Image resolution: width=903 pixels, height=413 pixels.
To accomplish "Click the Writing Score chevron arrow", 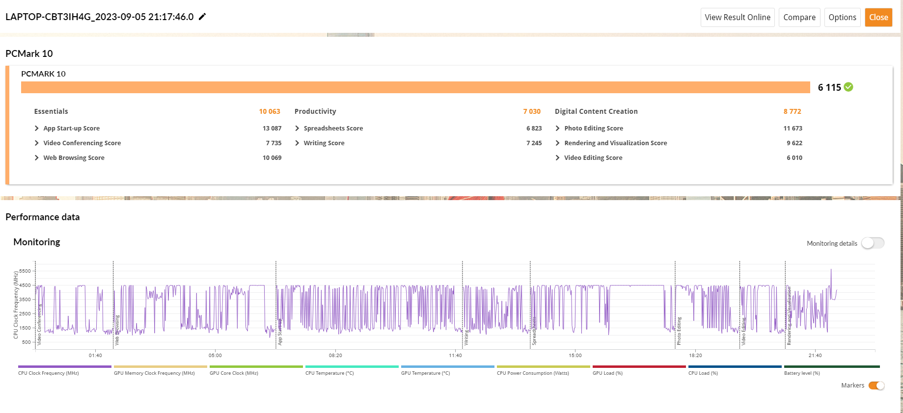I will [297, 143].
